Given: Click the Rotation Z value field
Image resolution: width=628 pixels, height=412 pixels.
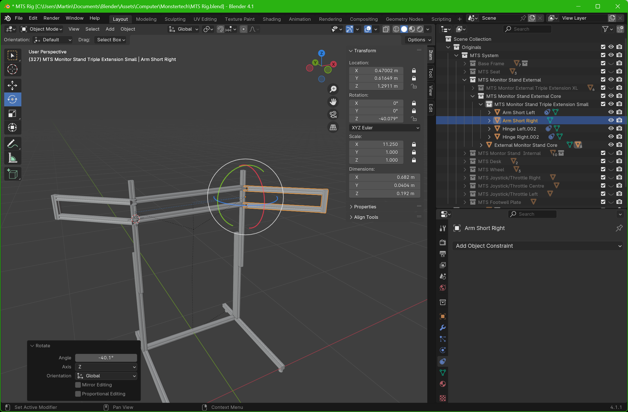Looking at the screenshot, I should (x=376, y=119).
